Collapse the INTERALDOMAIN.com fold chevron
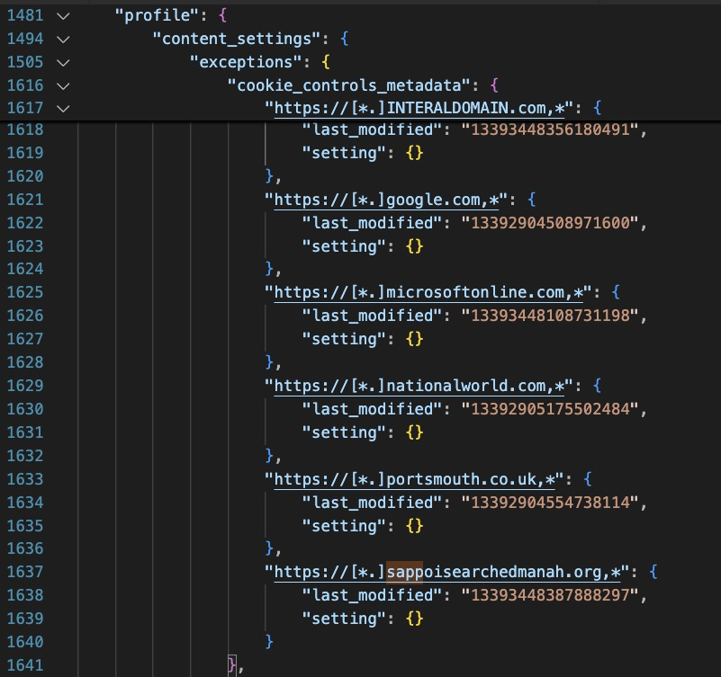Screen dimensions: 721x677 [63, 109]
